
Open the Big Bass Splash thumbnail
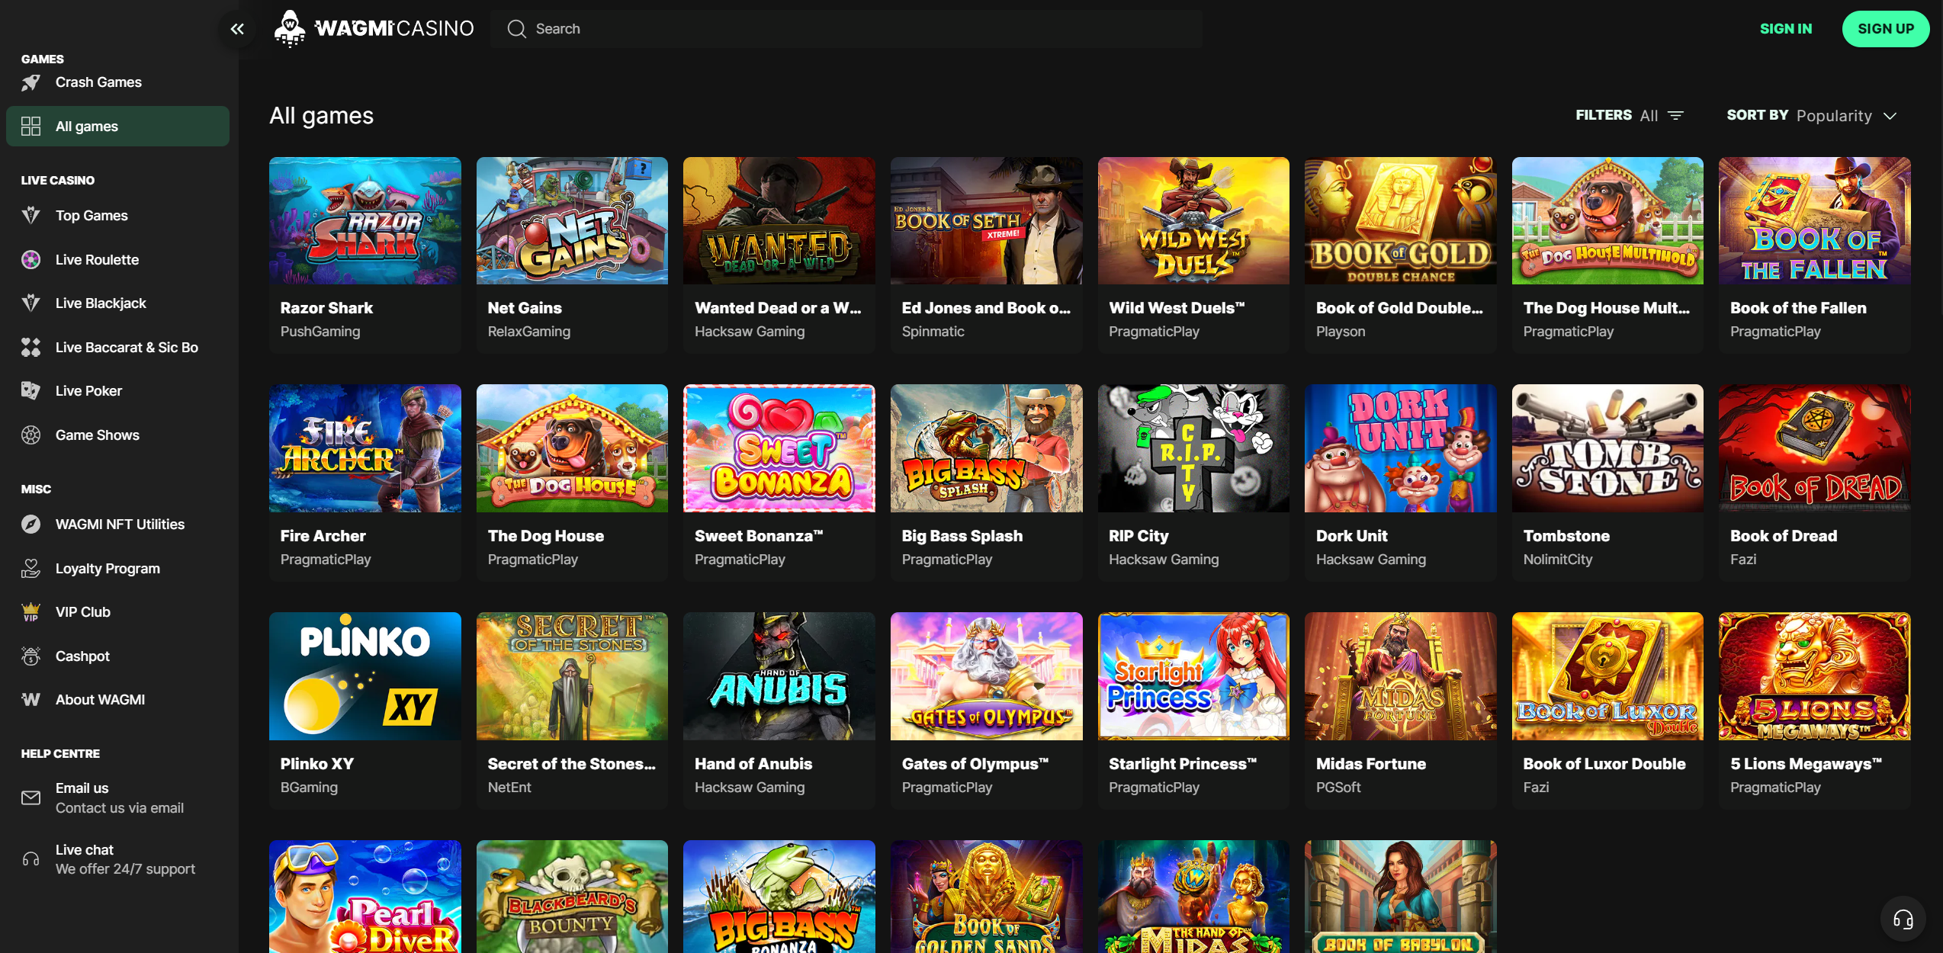tap(987, 448)
